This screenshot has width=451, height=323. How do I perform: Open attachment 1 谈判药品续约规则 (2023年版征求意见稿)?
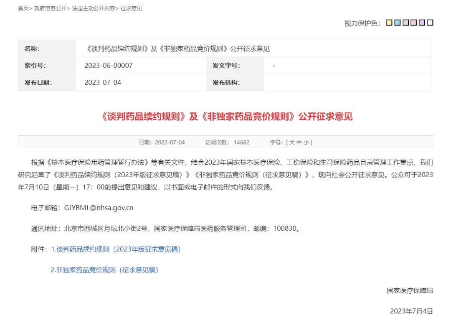(116, 249)
